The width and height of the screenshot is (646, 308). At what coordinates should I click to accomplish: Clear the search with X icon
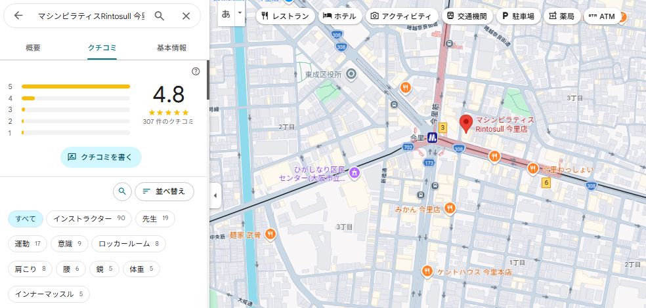186,16
